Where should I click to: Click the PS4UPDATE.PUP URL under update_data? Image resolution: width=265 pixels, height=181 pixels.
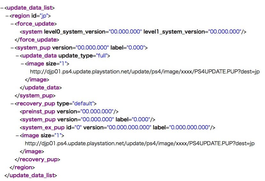[x=145, y=72]
